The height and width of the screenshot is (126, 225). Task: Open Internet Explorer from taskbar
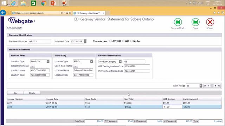[x=13, y=3]
